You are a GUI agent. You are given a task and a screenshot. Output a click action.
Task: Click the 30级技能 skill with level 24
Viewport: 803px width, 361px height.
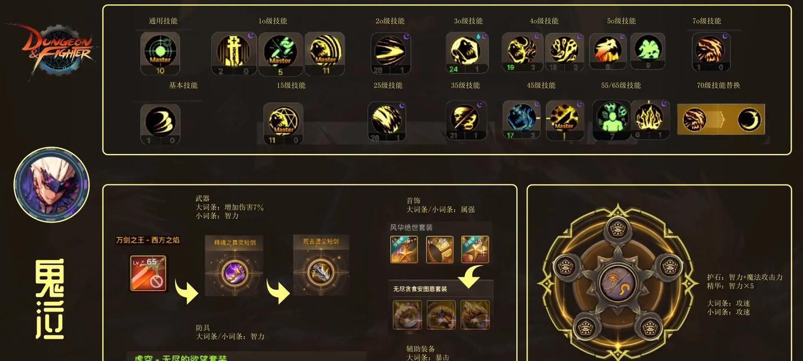coord(466,52)
